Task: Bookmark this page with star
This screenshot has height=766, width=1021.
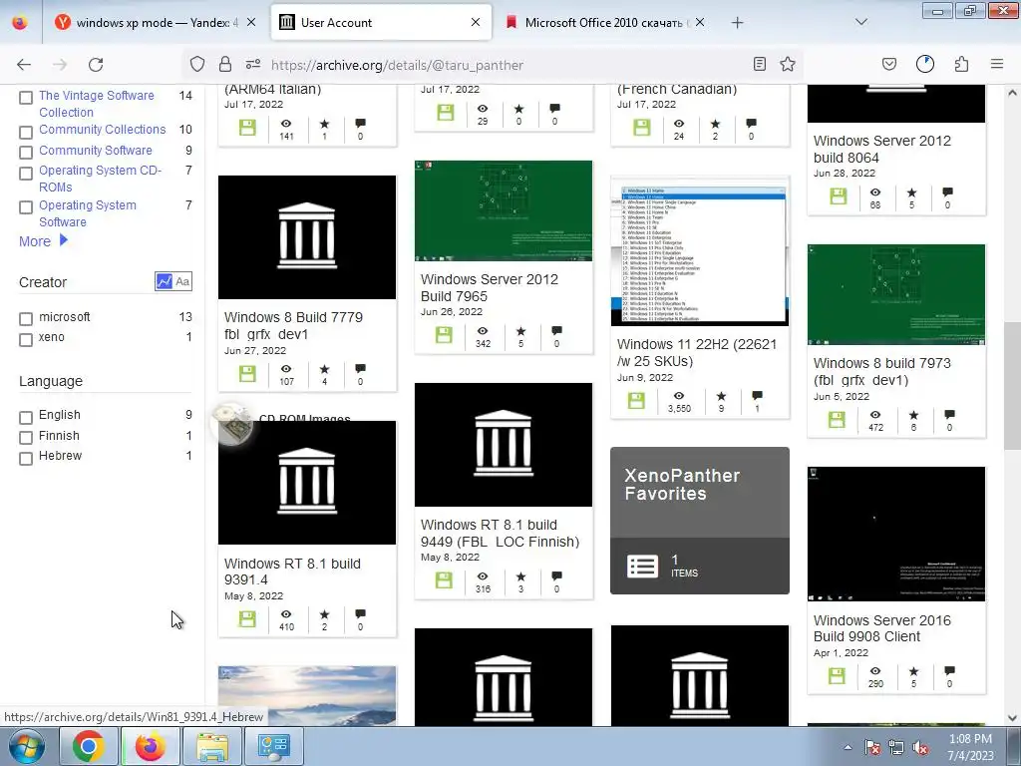Action: click(x=788, y=65)
